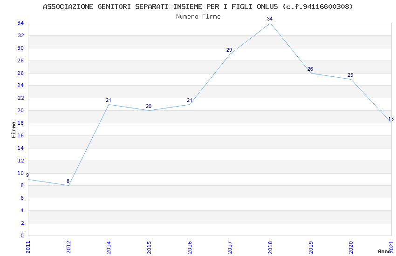Select the 2018 x-axis year label
The image size is (396, 256).
270,247
